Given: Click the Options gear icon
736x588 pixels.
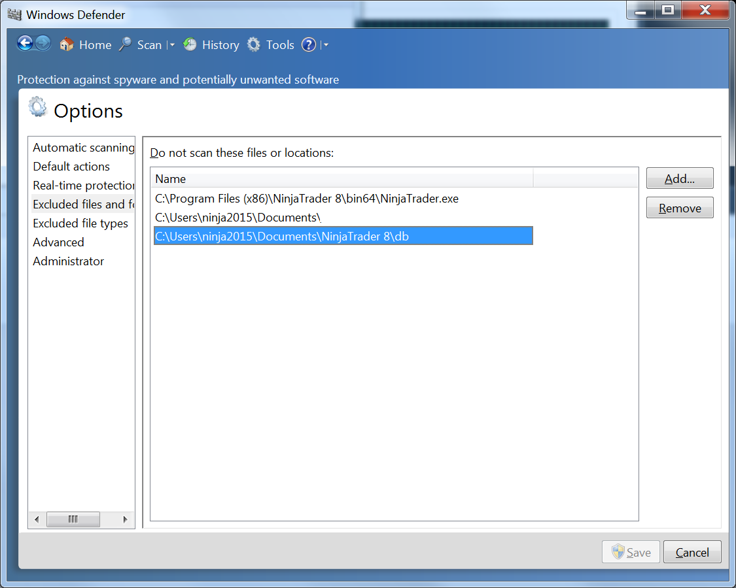Looking at the screenshot, I should coord(37,107).
